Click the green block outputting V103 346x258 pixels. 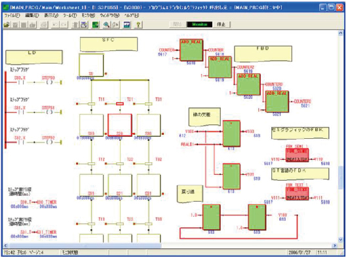pyautogui.click(x=231, y=134)
